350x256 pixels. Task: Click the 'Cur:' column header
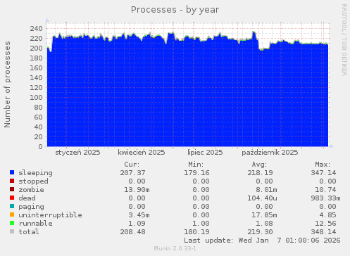pyautogui.click(x=132, y=165)
